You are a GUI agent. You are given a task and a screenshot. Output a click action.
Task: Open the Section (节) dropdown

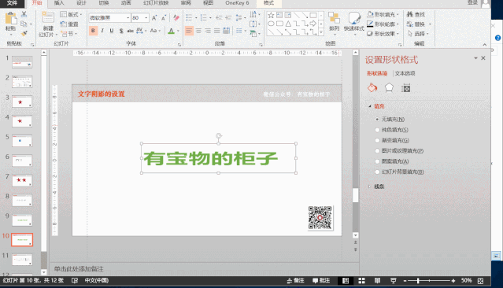(69, 34)
